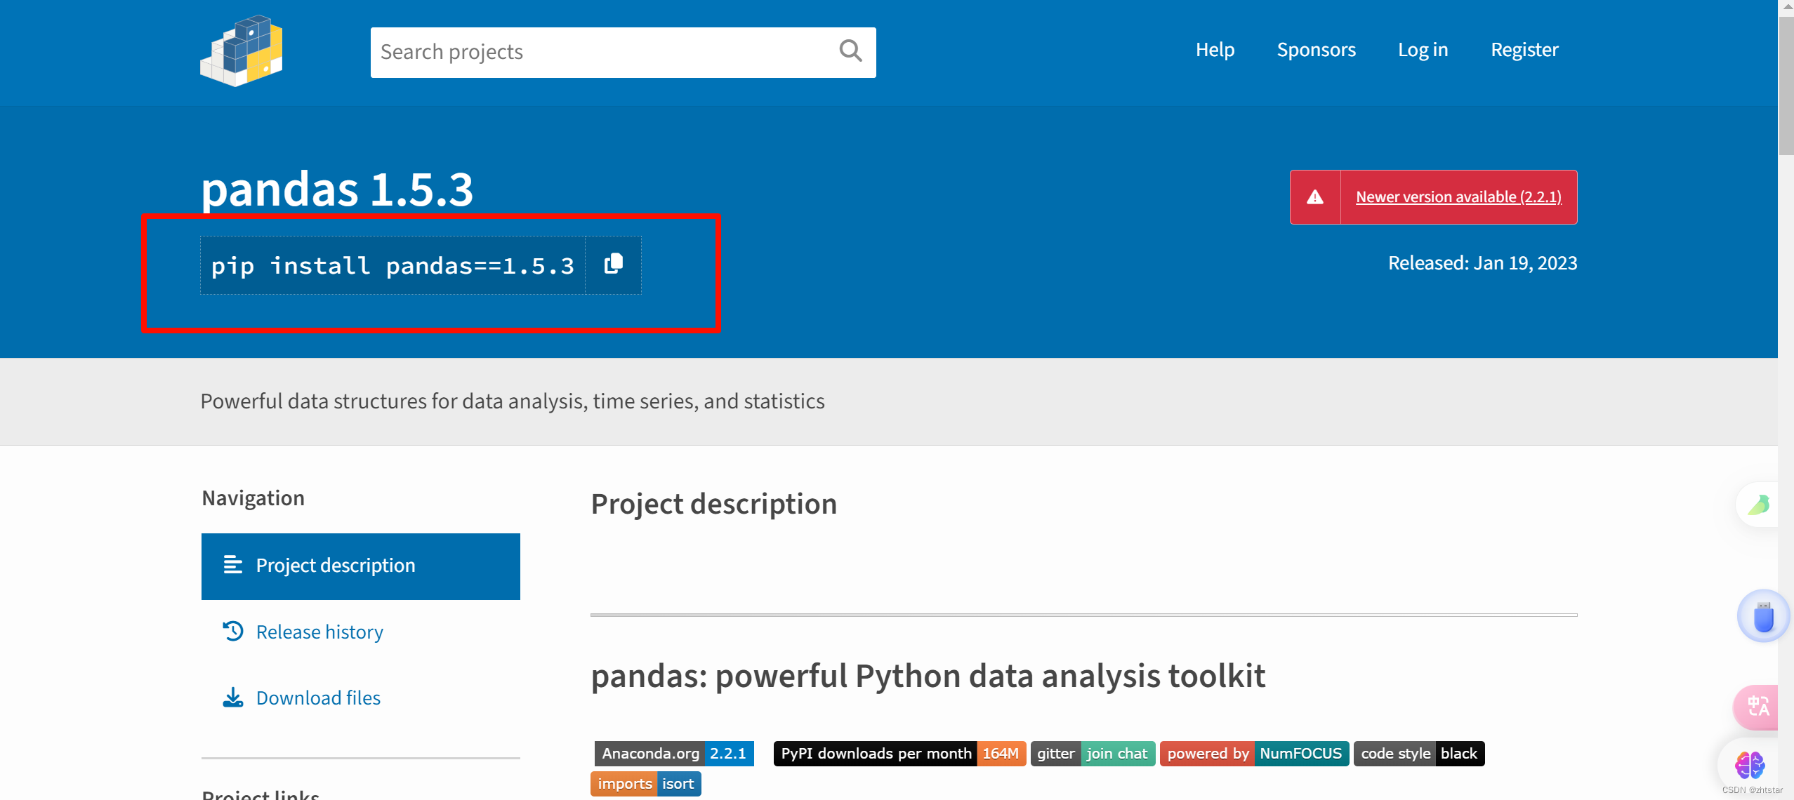Click the magnifying glass search icon
This screenshot has height=800, width=1794.
tap(850, 51)
